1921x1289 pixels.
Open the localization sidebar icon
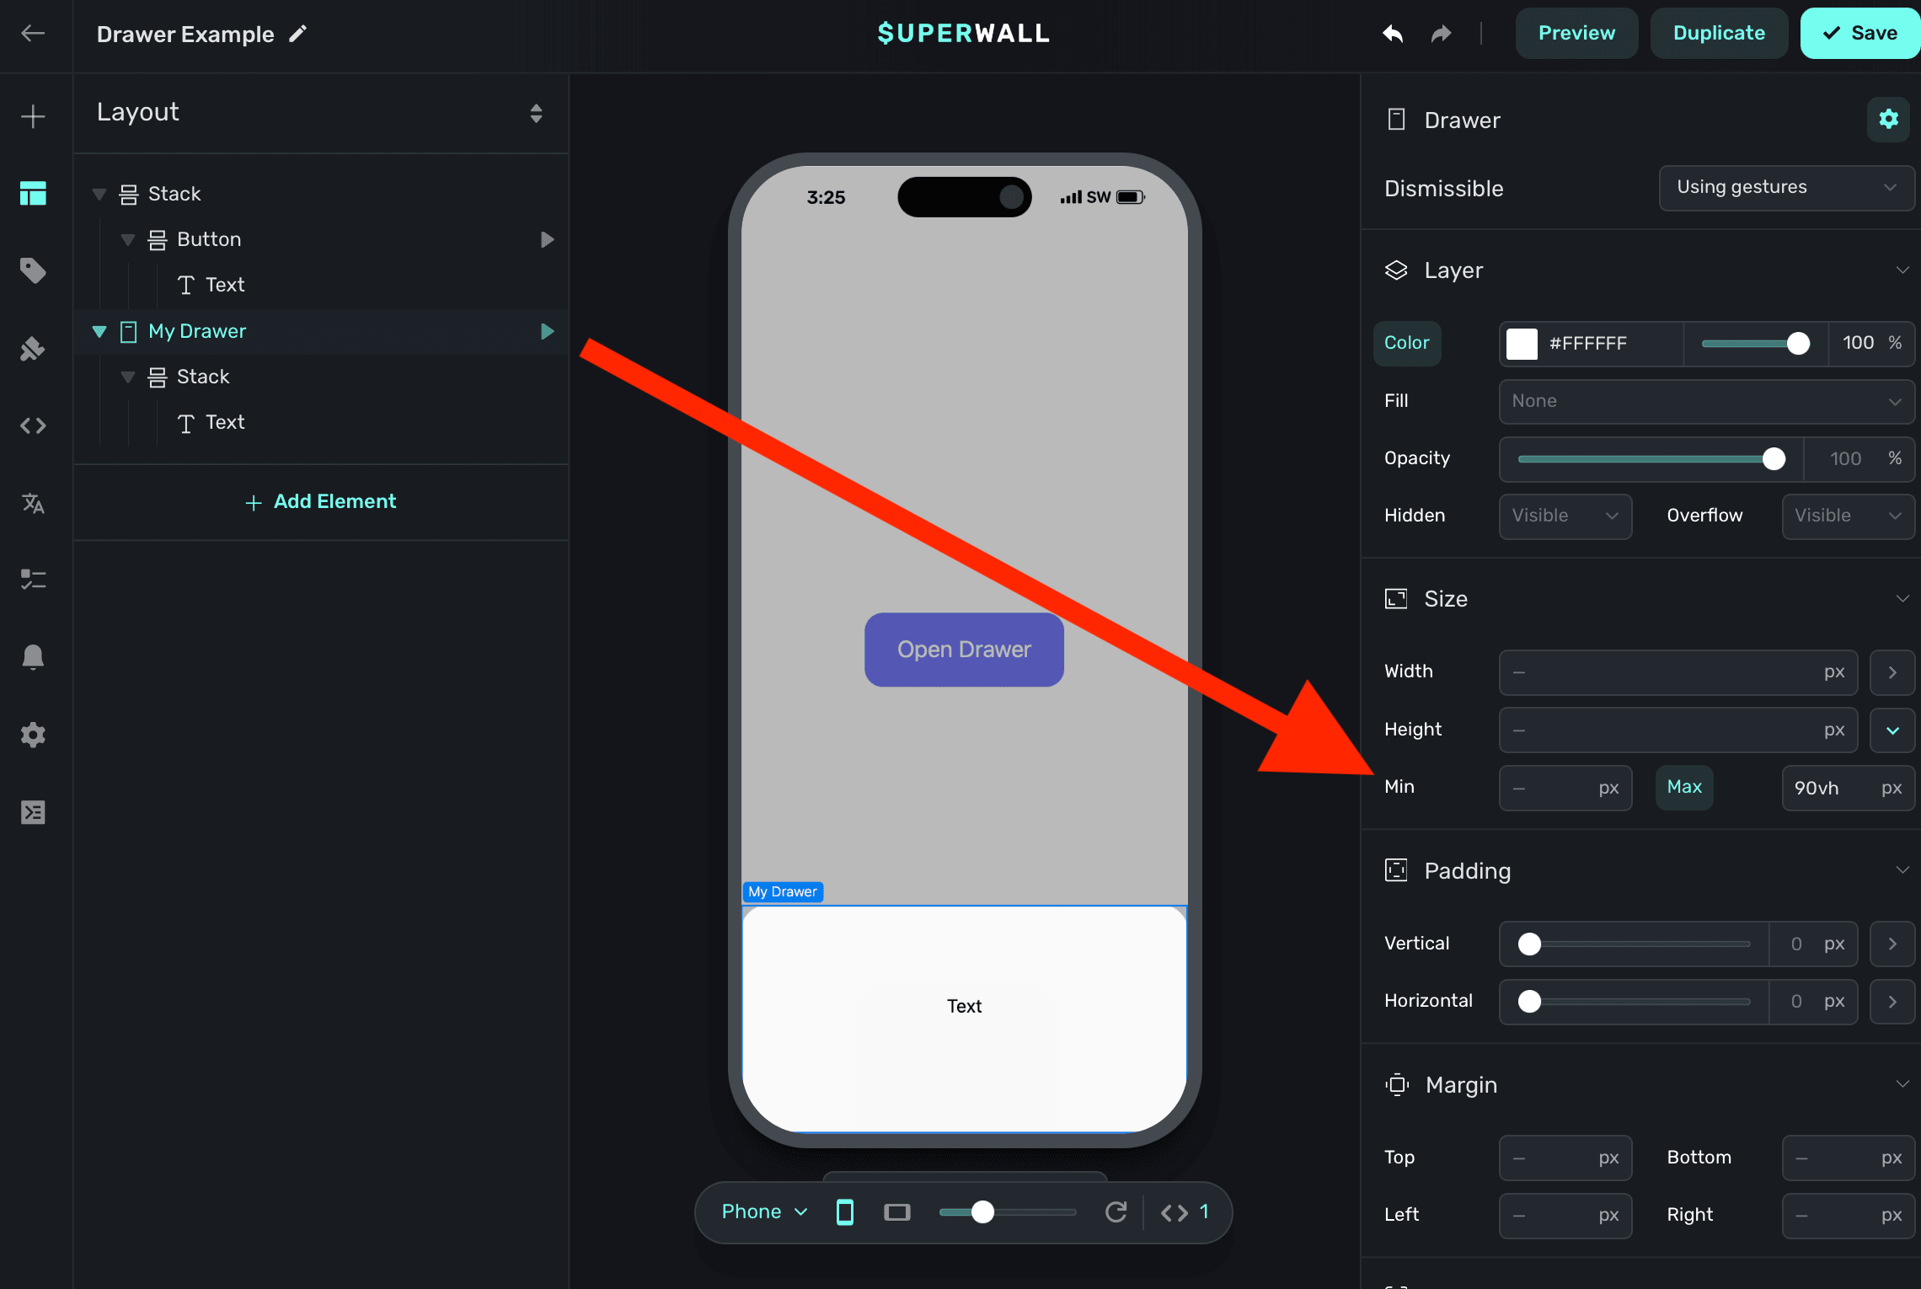coord(33,504)
